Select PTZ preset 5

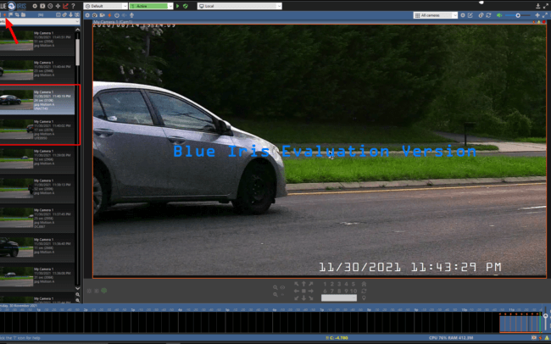[x=353, y=284]
